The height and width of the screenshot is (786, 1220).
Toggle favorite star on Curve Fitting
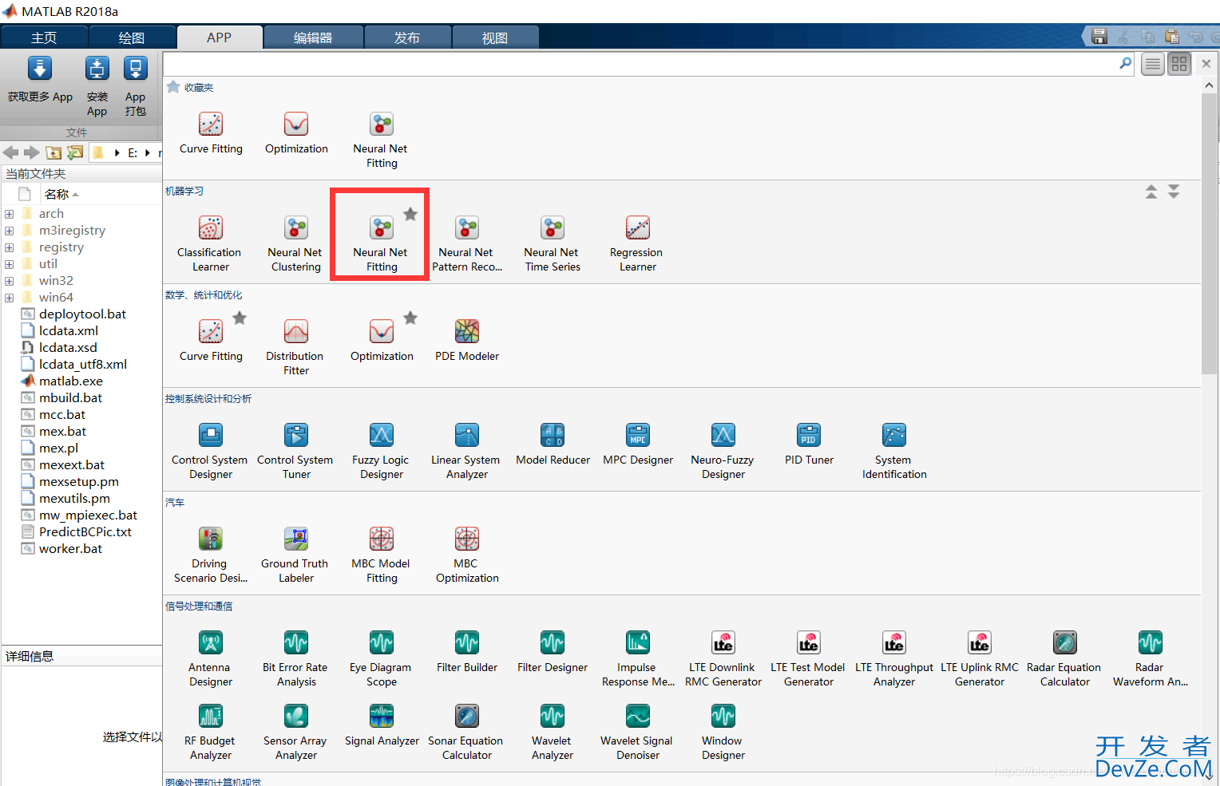(240, 318)
